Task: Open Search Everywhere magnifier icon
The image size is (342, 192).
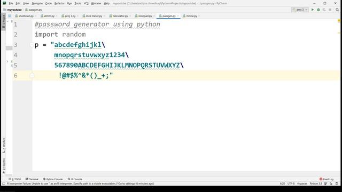Action: (x=337, y=10)
